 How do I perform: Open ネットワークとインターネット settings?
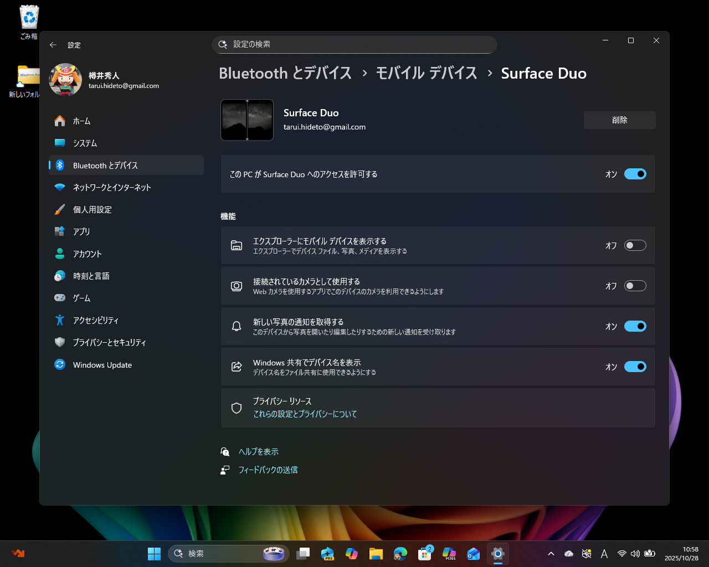[126, 187]
